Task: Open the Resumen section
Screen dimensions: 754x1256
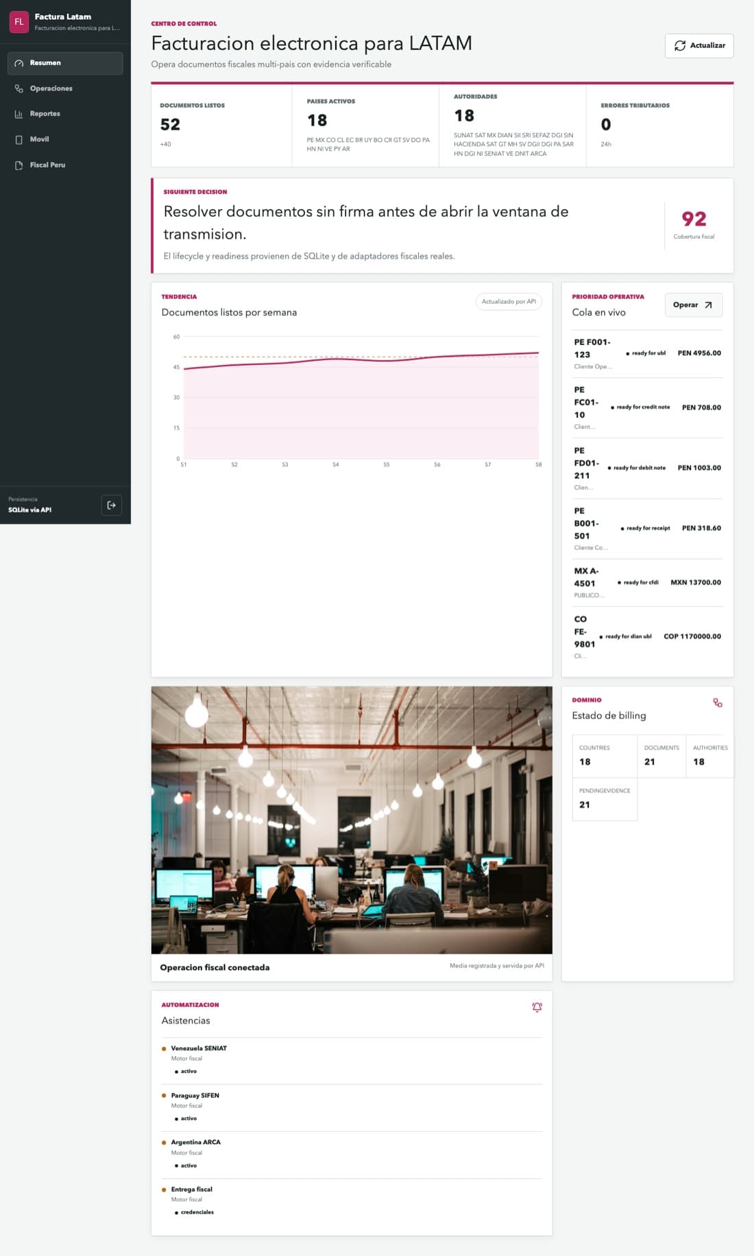Action: [65, 63]
